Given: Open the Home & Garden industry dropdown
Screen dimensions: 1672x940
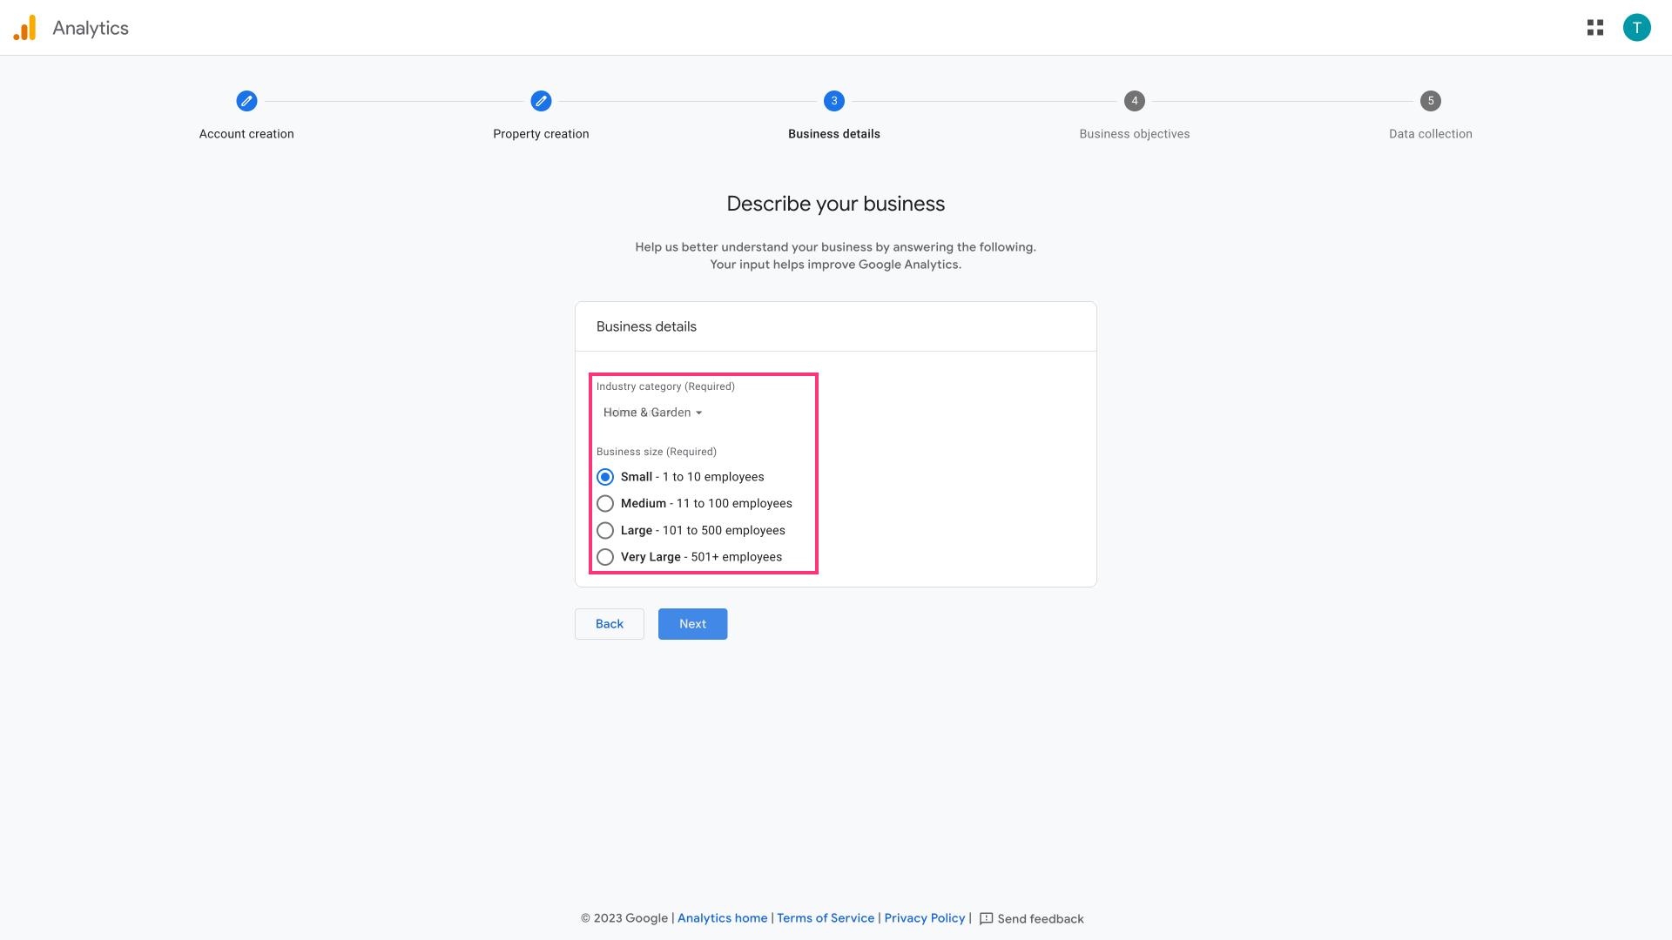Looking at the screenshot, I should click(652, 413).
